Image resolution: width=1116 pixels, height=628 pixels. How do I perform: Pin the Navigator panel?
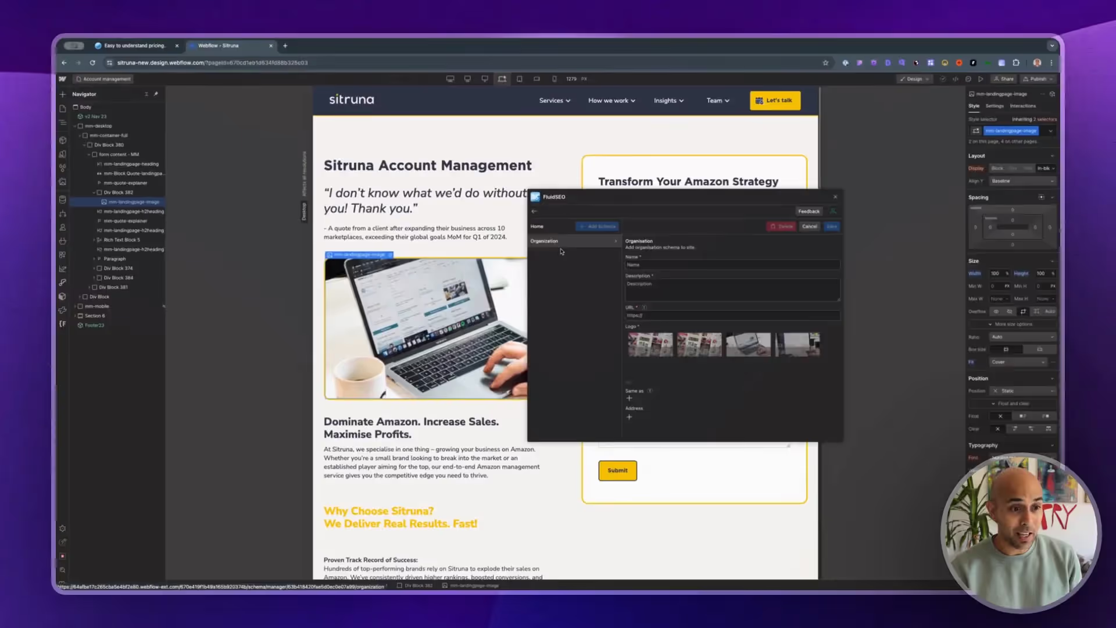pos(156,94)
